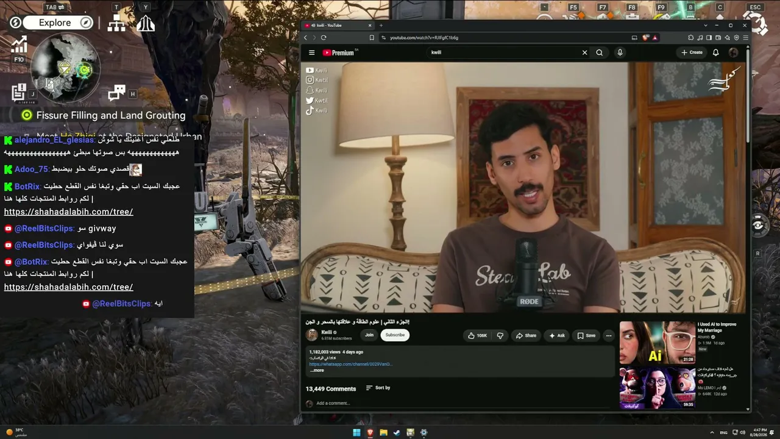
Task: Open YouTube notifications bell
Action: tap(715, 52)
